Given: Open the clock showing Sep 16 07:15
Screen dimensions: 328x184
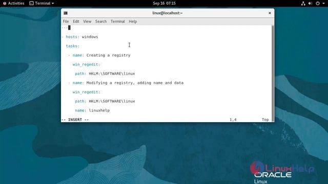Looking at the screenshot, I should tap(164, 4).
